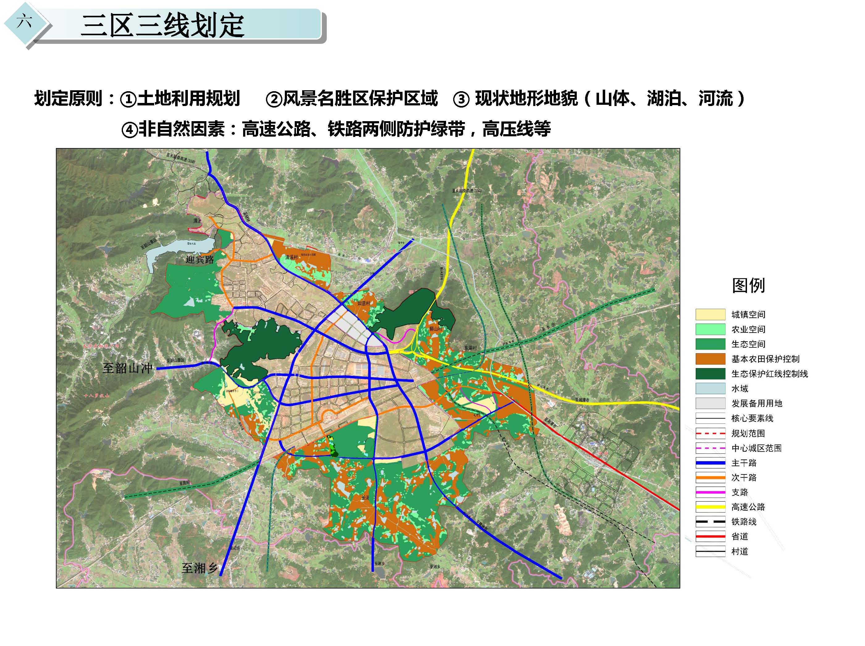Click the magenta dashed 中心城区范围 legend sample
This screenshot has width=865, height=646.
[710, 448]
